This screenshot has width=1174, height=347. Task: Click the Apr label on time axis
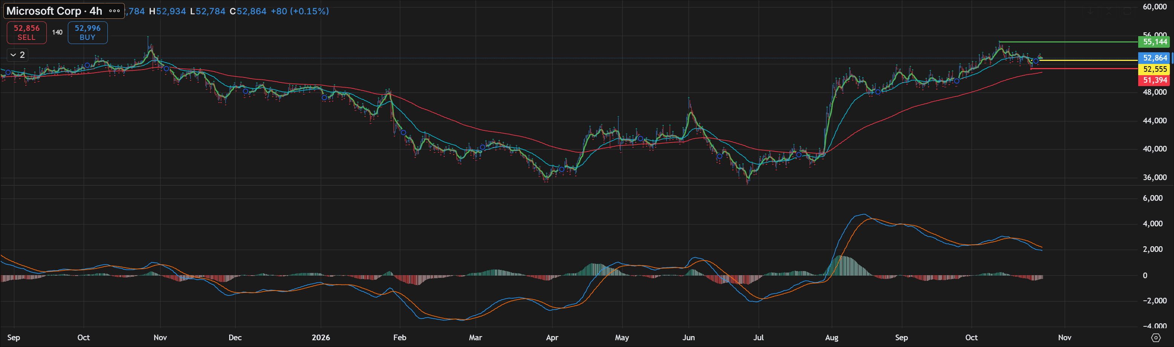[552, 338]
